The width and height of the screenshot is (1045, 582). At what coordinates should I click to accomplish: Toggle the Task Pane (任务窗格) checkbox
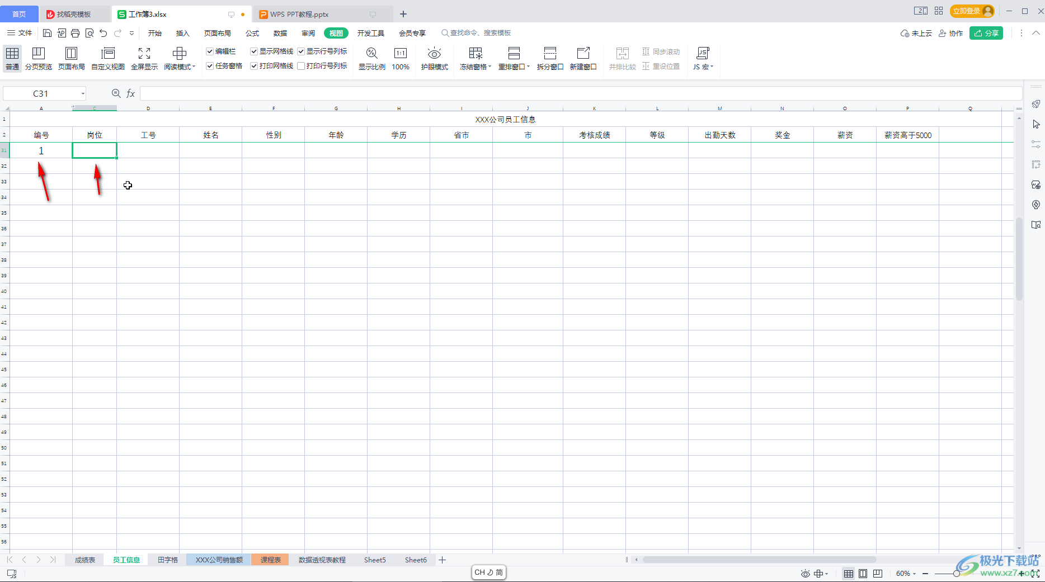210,66
